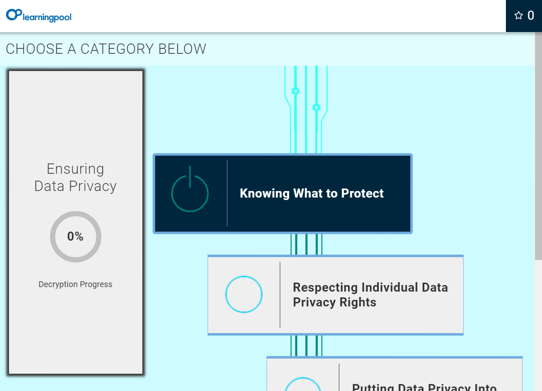Click the 0% decryption progress ring

point(75,237)
